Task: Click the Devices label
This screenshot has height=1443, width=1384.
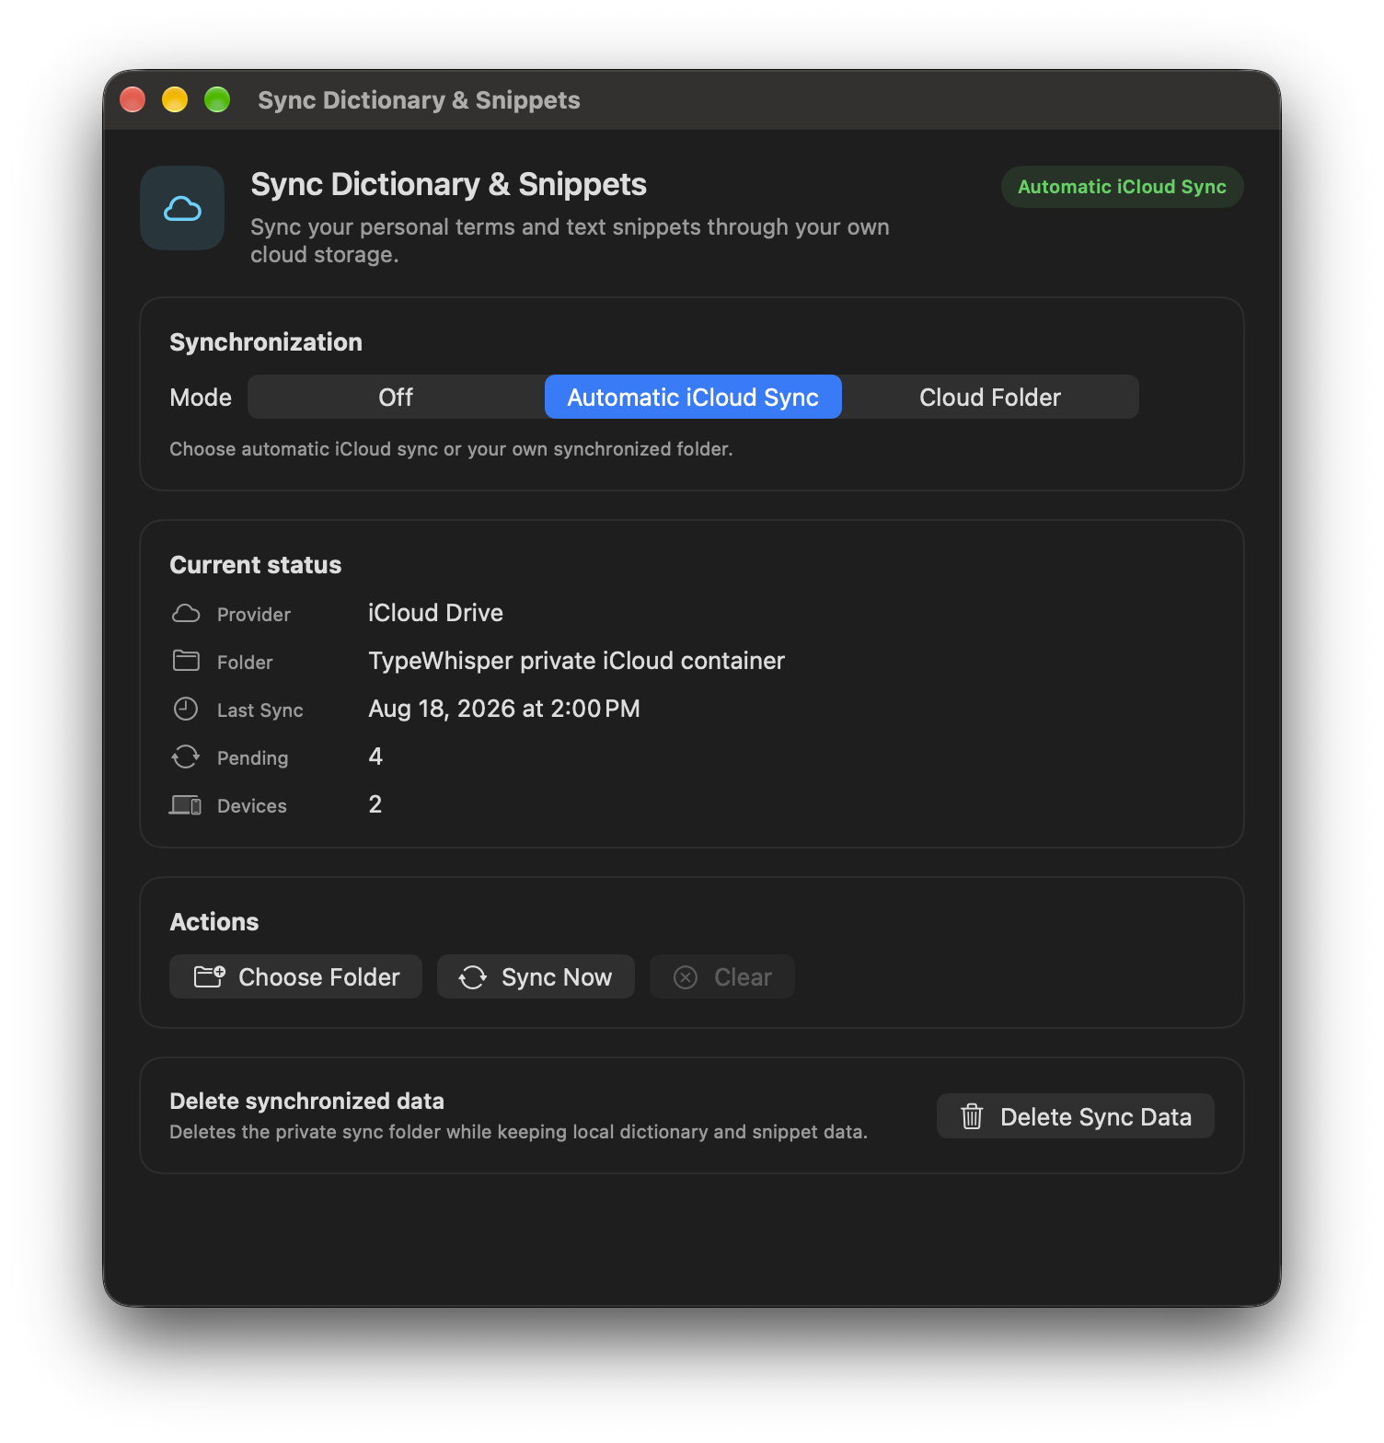Action: tap(252, 805)
